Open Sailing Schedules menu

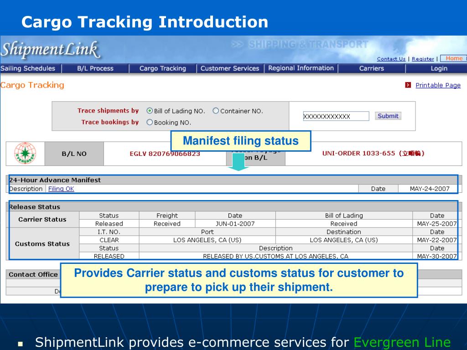(x=28, y=68)
